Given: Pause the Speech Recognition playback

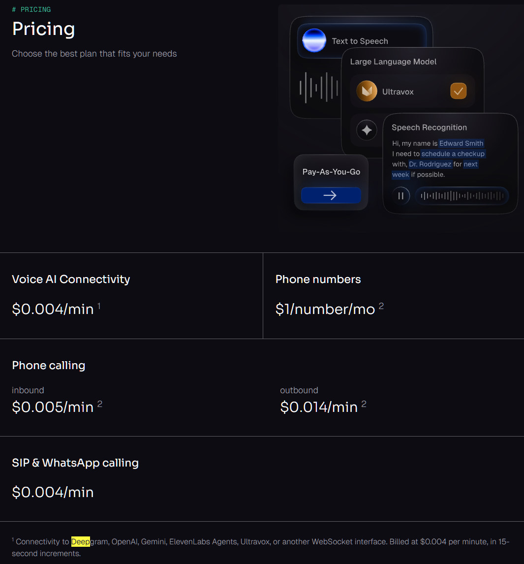Looking at the screenshot, I should [401, 196].
